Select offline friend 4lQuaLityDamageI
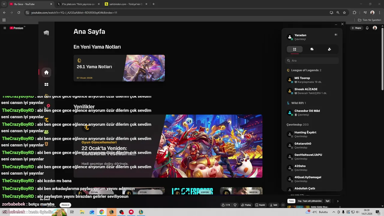The image size is (384, 216). coord(312,179)
